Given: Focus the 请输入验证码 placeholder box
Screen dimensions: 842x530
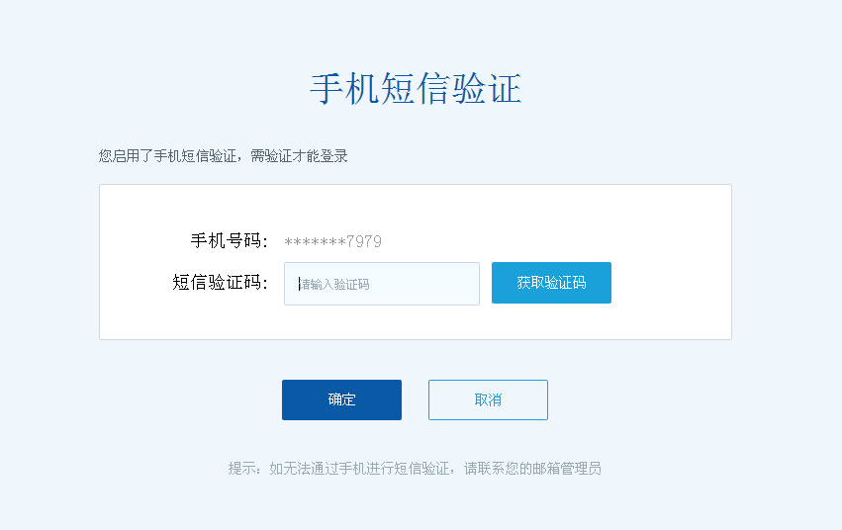Looking at the screenshot, I should coord(381,284).
